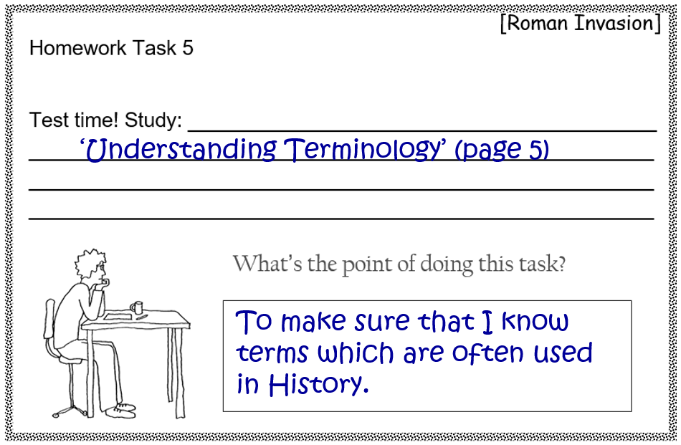681x445 pixels.
Task: Click the bottom blank writing line
Action: (340, 217)
